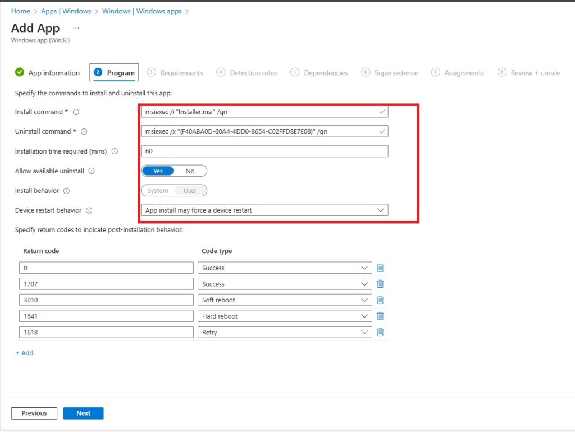The image size is (575, 432).
Task: Click the Code type column header
Action: (x=217, y=251)
